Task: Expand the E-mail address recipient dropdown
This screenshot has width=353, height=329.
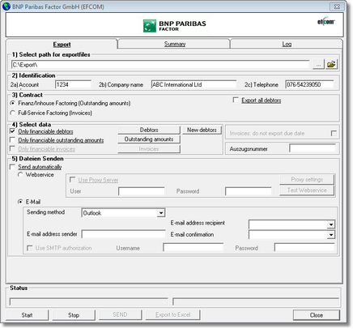Action: (331, 224)
